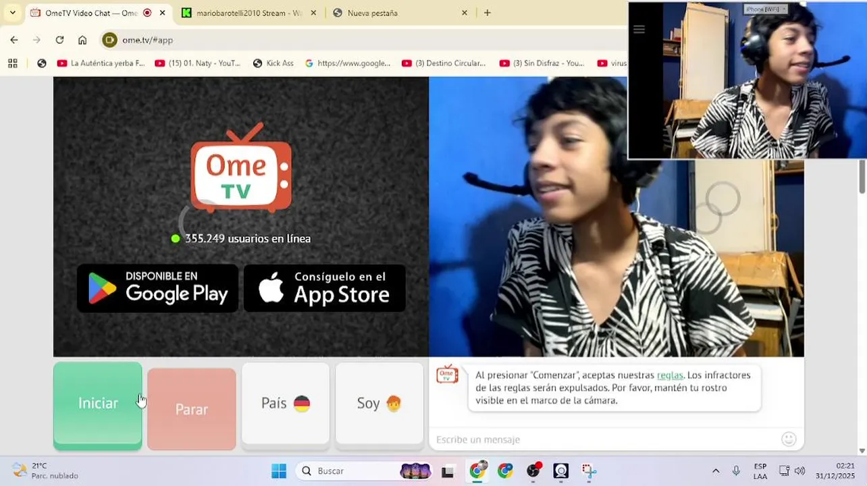Open the reglas link in chat
The height and width of the screenshot is (486, 867).
tap(670, 375)
